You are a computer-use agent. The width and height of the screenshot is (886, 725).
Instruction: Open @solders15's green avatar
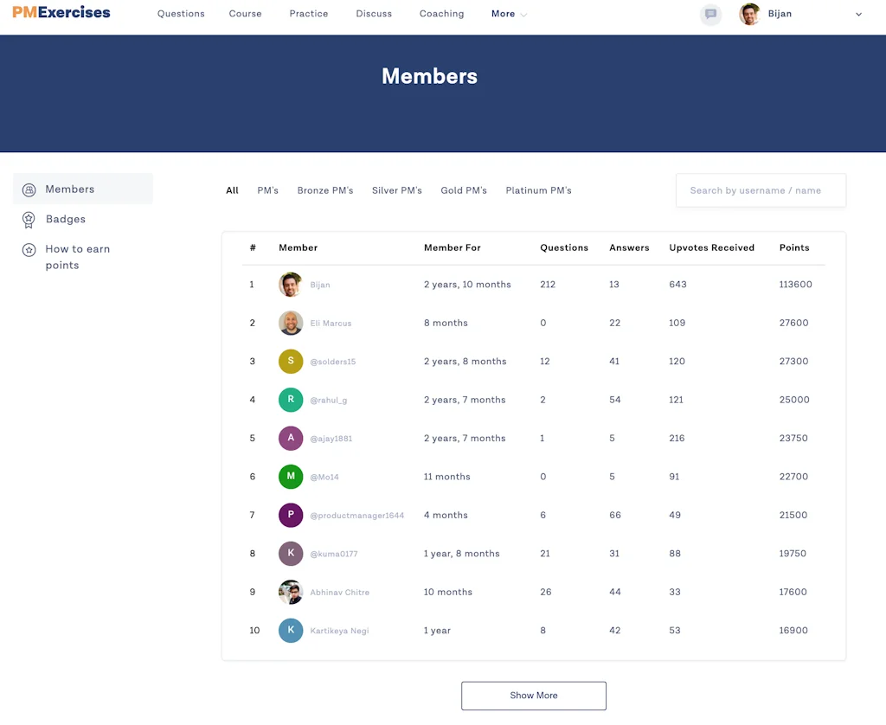(x=290, y=361)
